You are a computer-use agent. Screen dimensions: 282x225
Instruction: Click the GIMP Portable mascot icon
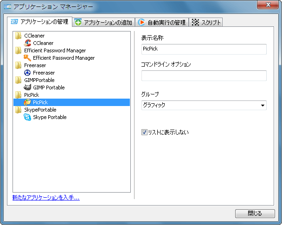(x=27, y=87)
